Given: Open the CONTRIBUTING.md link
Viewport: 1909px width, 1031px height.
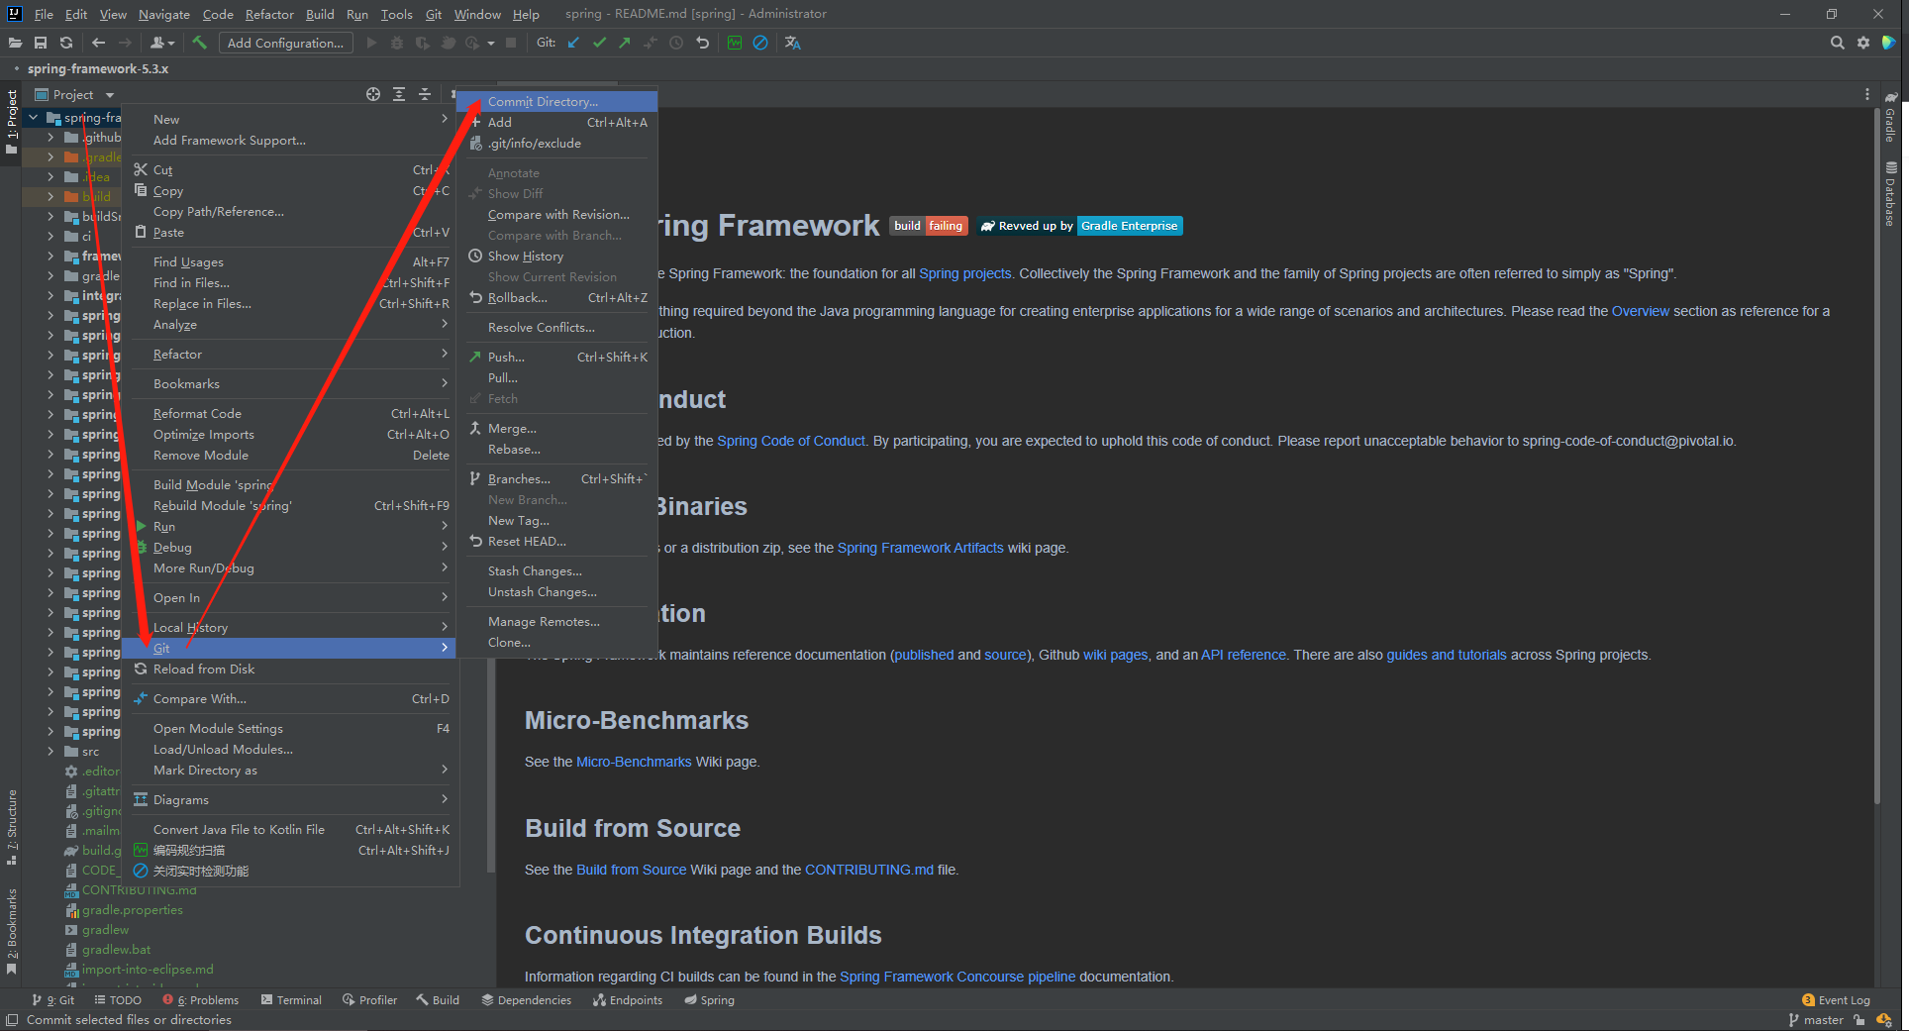Looking at the screenshot, I should click(x=868, y=870).
